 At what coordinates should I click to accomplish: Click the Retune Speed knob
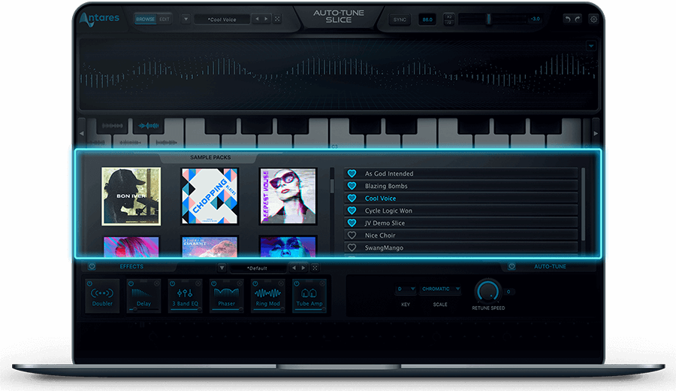[488, 292]
